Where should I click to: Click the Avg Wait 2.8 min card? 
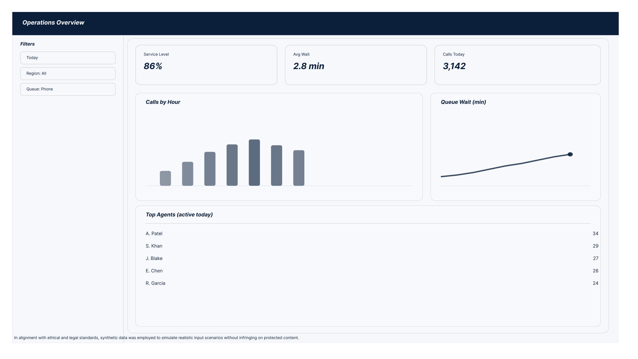tap(356, 65)
